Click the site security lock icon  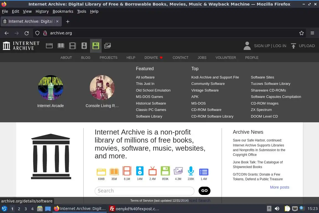[x=45, y=33]
